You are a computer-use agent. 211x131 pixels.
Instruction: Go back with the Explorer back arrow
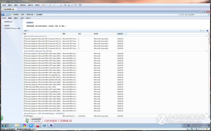coord(3,15)
